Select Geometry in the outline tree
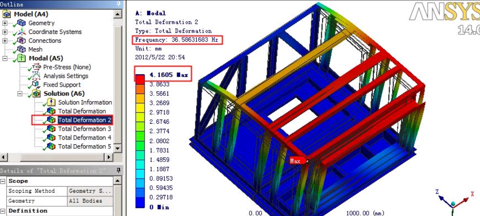The height and width of the screenshot is (216, 480). (41, 23)
